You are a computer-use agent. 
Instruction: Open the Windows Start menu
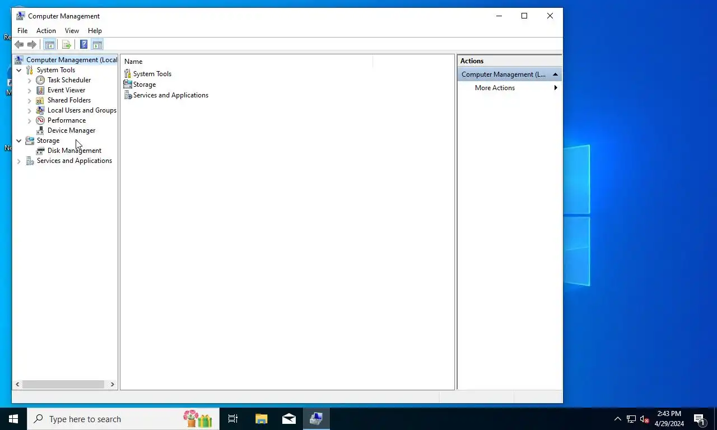click(13, 419)
